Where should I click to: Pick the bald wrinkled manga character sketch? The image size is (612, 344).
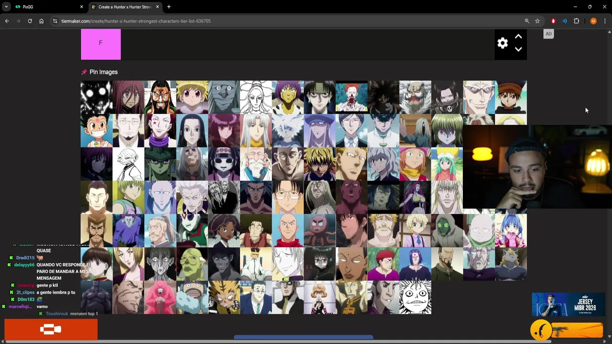coord(128,164)
